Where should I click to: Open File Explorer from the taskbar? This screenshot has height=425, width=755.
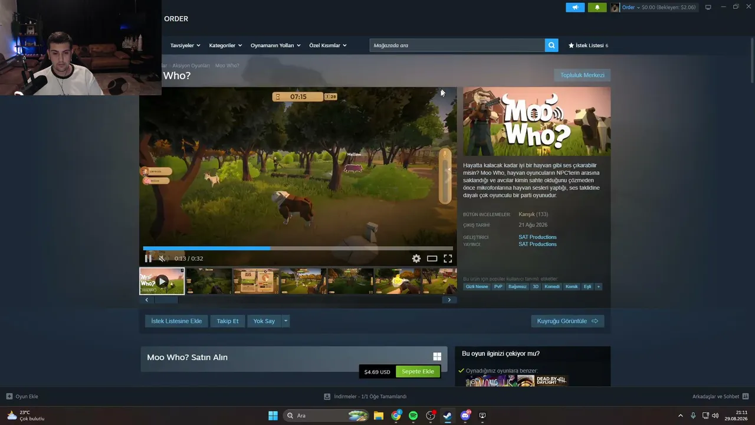click(x=379, y=416)
